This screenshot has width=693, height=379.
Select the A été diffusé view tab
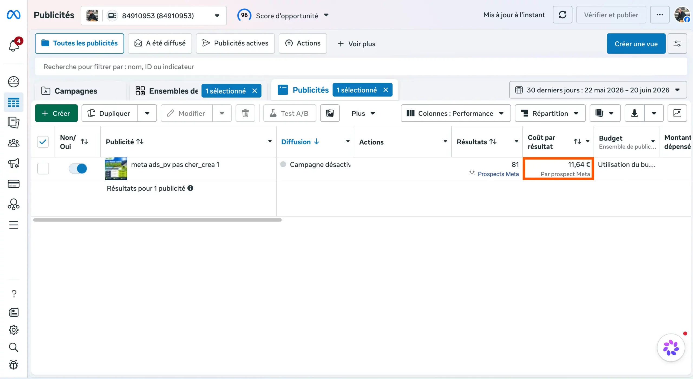point(160,44)
